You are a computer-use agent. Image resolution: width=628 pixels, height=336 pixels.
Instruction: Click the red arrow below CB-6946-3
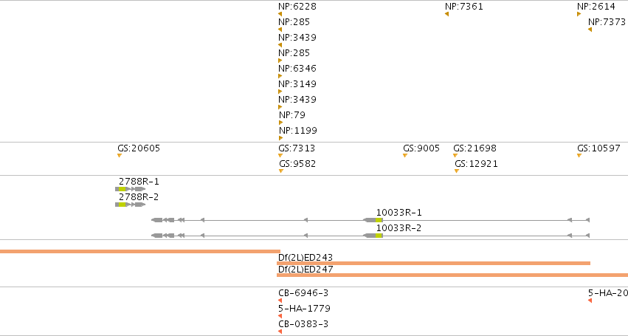click(x=280, y=301)
